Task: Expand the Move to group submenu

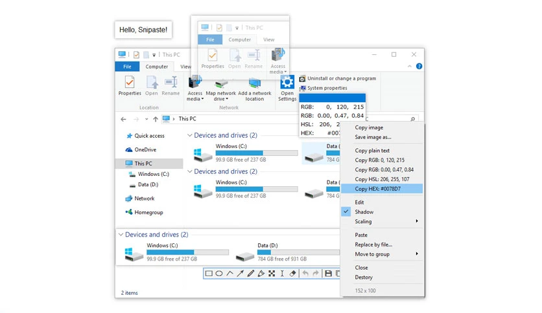Action: pyautogui.click(x=417, y=254)
